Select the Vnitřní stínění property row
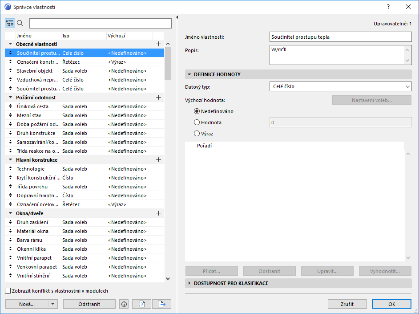419x314 pixels. (85, 276)
